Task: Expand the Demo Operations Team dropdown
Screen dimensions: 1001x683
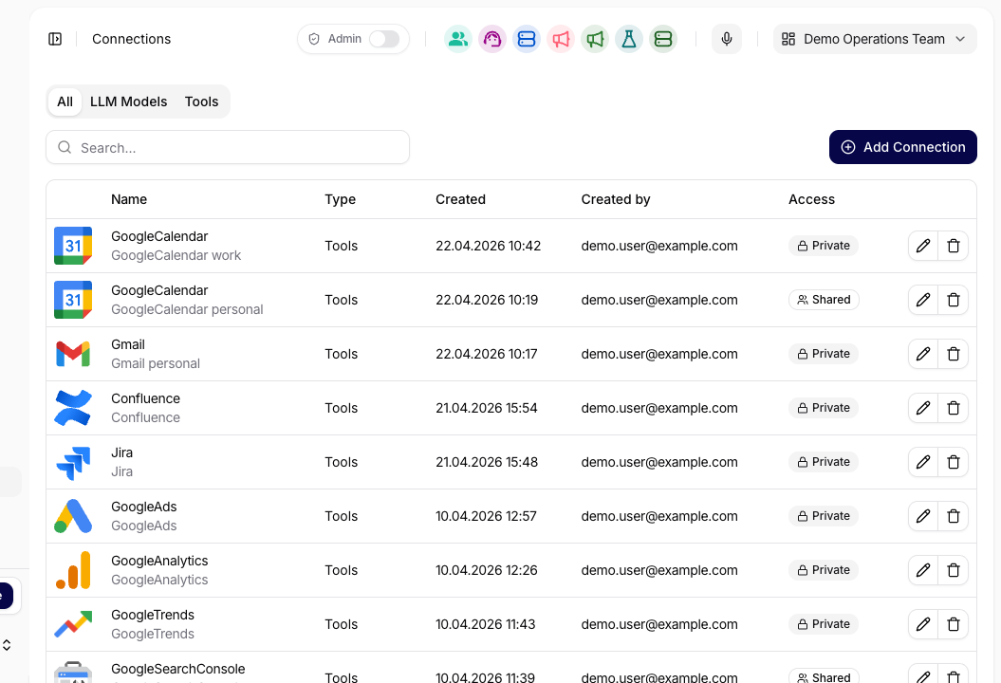Action: tap(875, 39)
